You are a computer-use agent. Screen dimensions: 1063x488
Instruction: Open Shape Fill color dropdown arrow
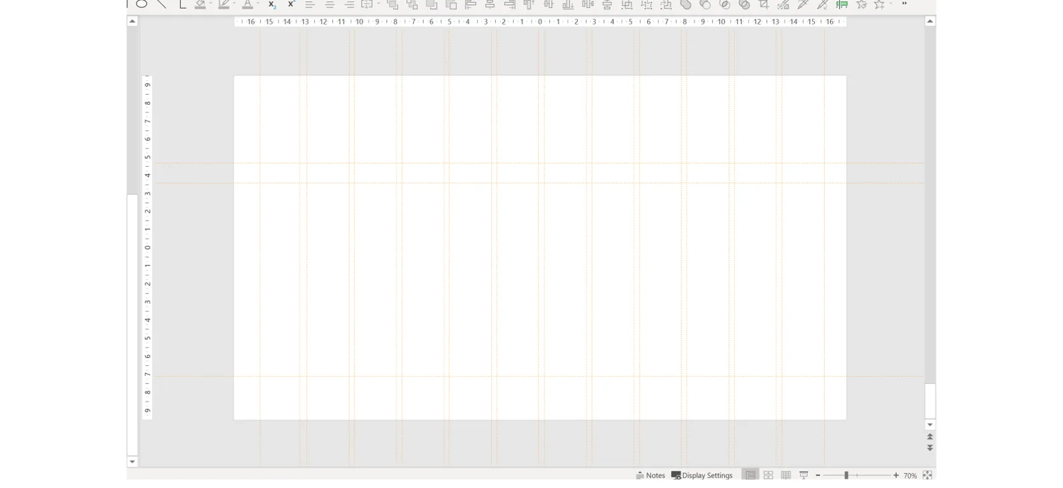(211, 4)
